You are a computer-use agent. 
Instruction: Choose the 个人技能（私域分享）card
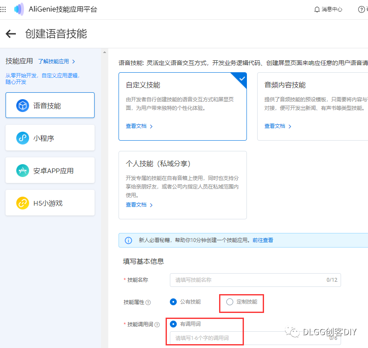pos(183,185)
